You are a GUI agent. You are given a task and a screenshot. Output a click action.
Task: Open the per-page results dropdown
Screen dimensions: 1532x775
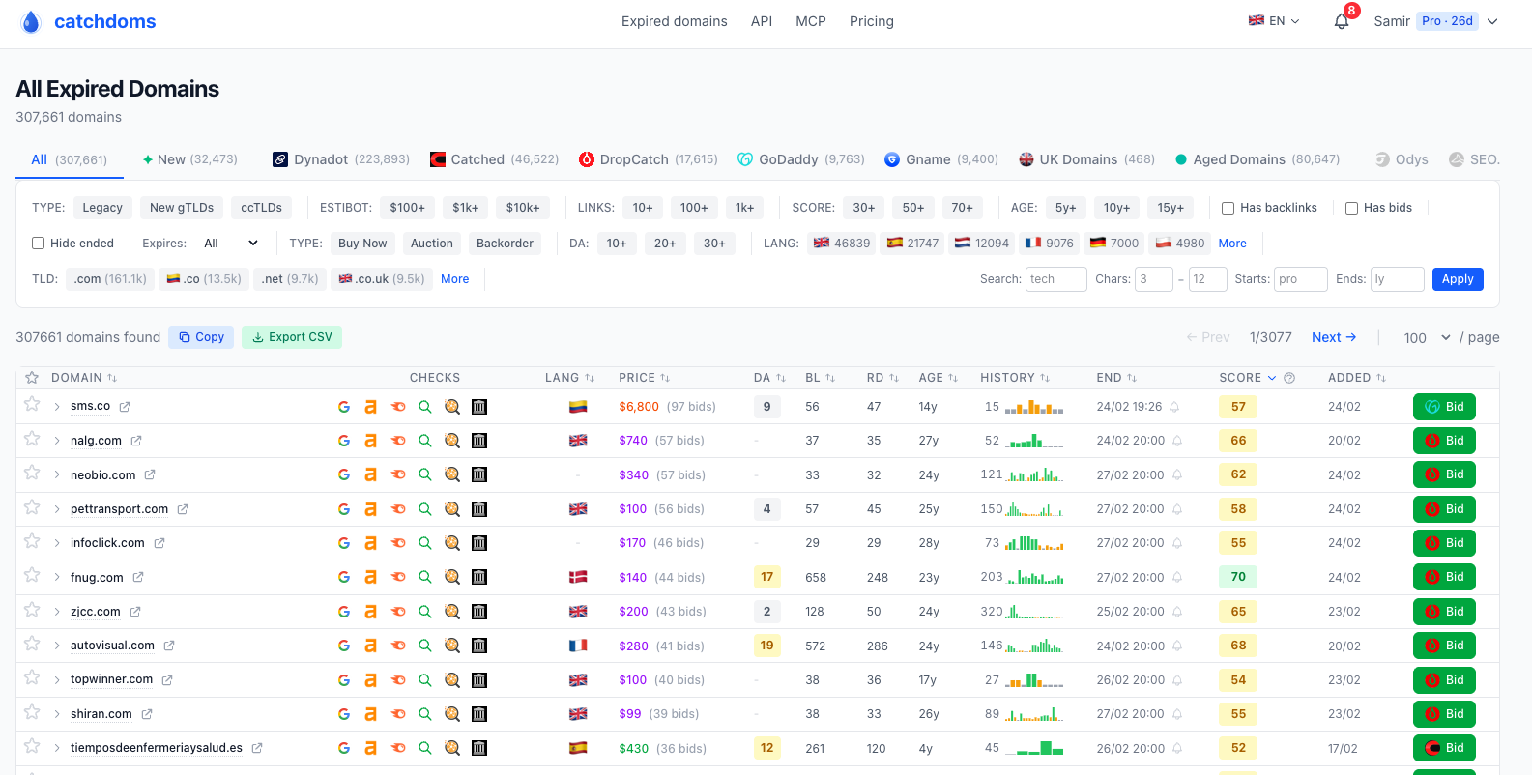1427,337
